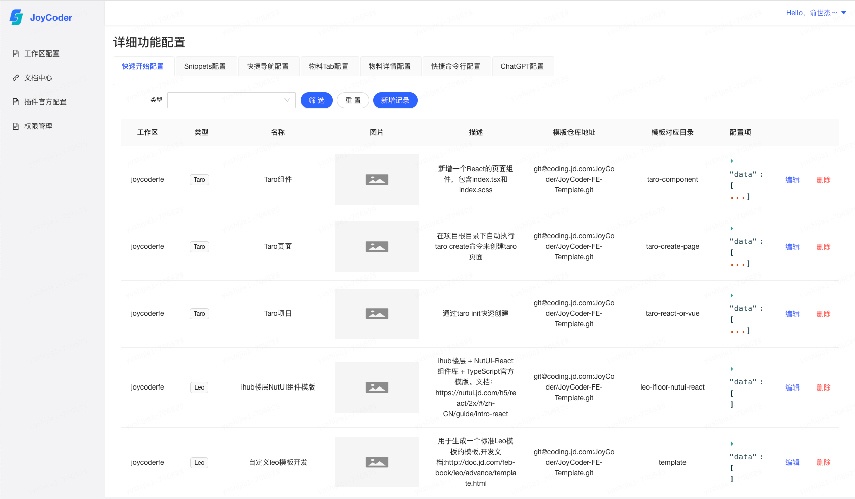This screenshot has height=499, width=855.
Task: Click the 重置 reset button
Action: [x=353, y=100]
